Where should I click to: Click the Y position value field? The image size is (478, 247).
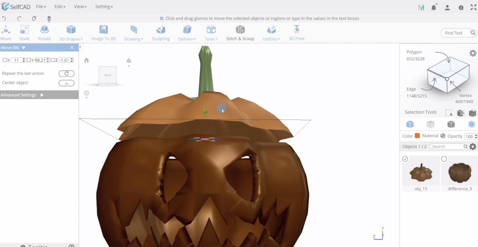(x=42, y=60)
